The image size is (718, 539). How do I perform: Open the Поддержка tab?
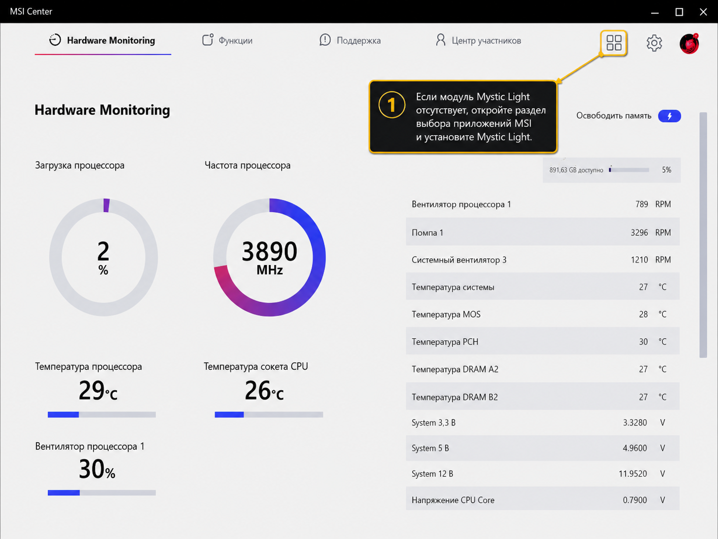[350, 40]
